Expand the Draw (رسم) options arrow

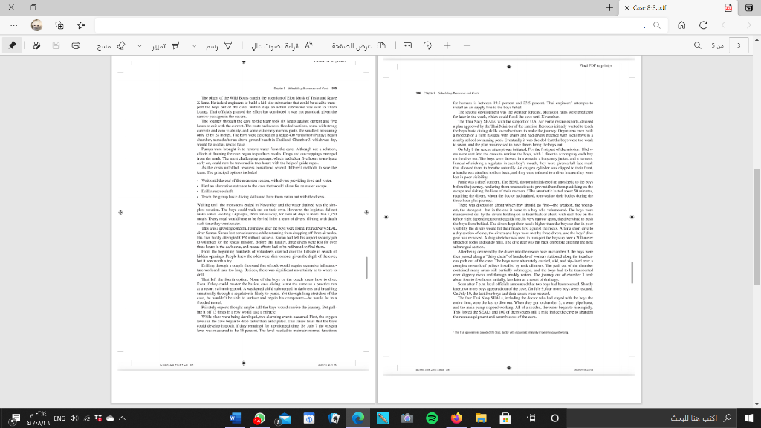click(194, 45)
